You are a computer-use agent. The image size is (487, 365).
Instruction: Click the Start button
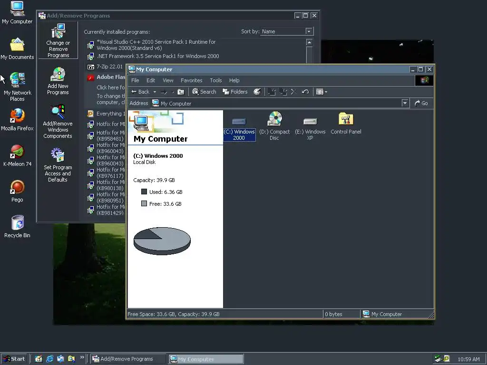click(14, 359)
